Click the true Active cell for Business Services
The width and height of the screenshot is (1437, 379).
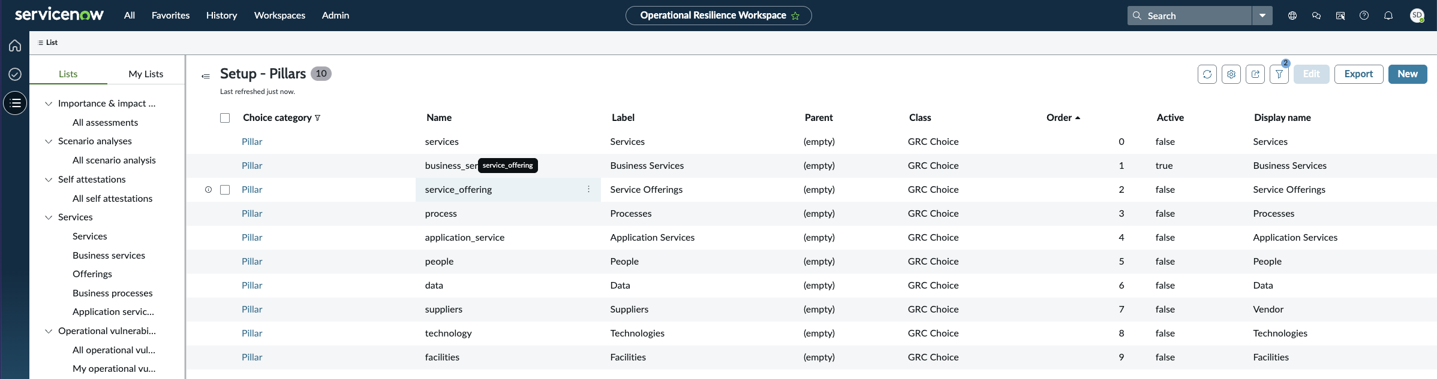(x=1164, y=166)
